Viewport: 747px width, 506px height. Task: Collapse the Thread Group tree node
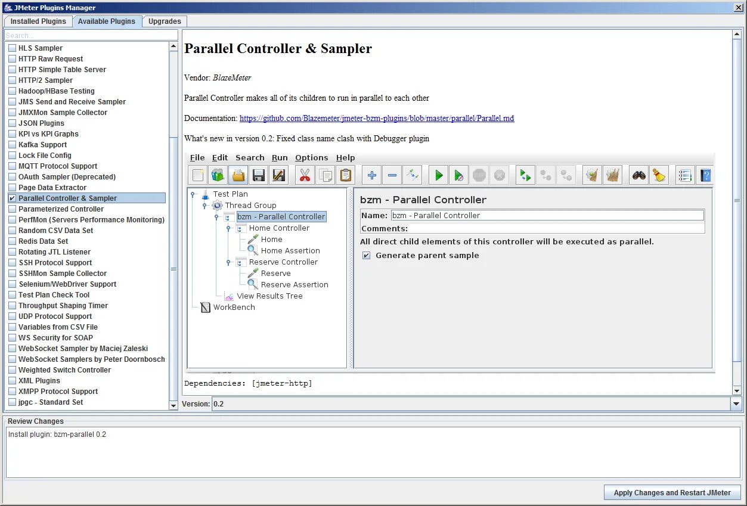click(204, 205)
